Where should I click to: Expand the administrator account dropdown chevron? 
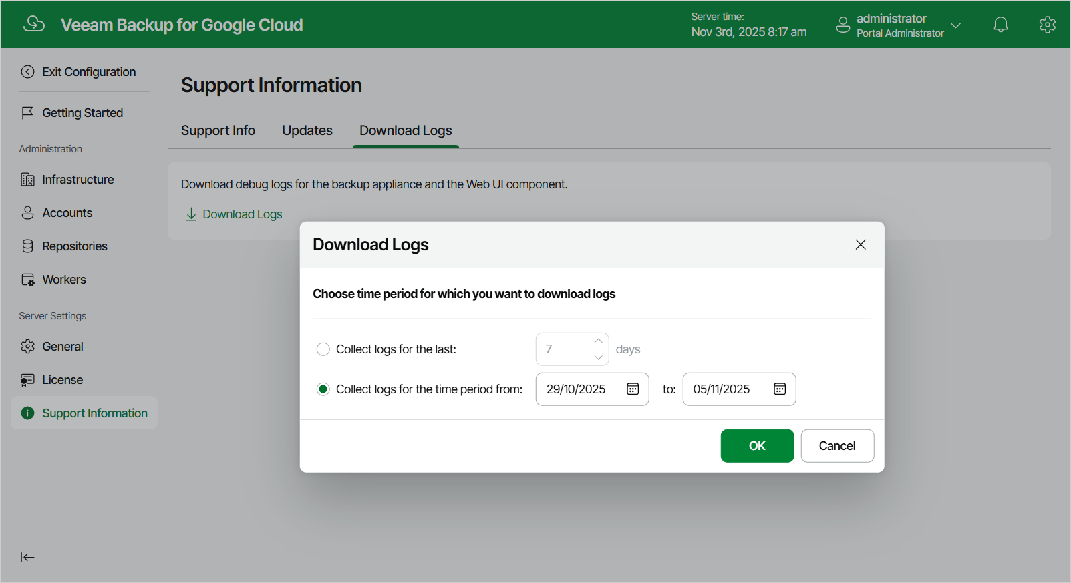point(956,25)
